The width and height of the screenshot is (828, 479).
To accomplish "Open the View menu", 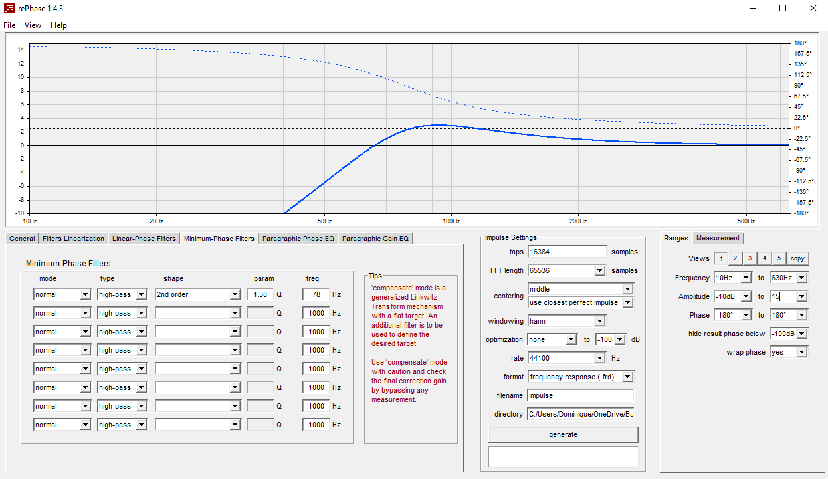I will (x=33, y=25).
